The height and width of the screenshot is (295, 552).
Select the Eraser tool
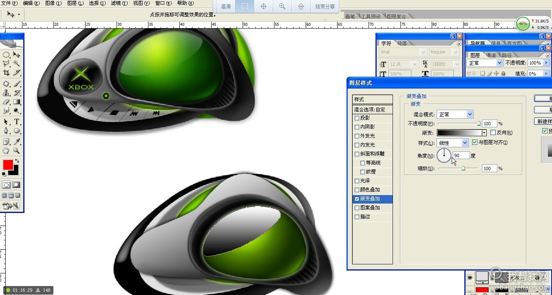pyautogui.click(x=6, y=102)
